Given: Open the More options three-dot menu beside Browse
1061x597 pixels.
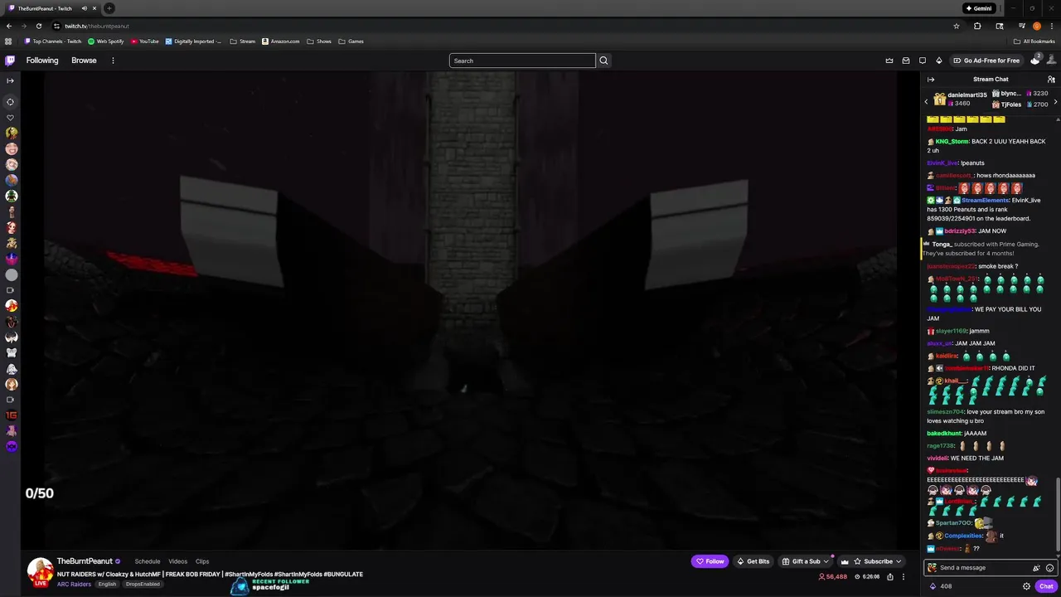Looking at the screenshot, I should [x=113, y=61].
